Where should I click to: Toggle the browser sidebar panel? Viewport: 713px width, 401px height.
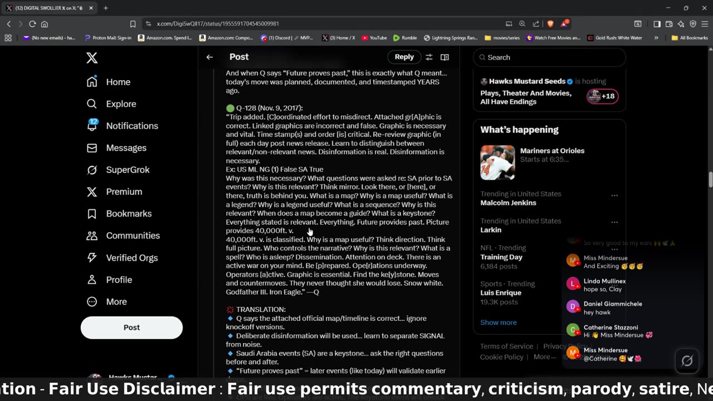coord(657,24)
